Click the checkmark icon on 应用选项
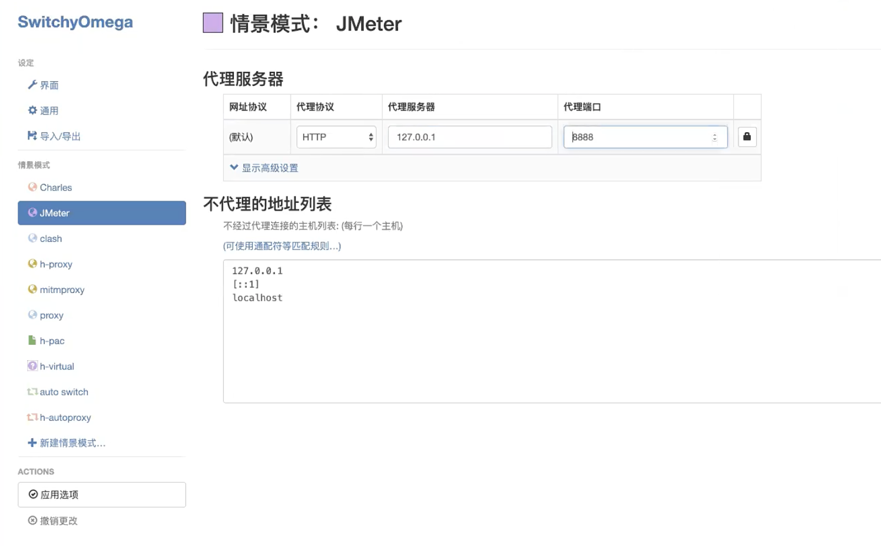This screenshot has height=546, width=881. tap(34, 494)
